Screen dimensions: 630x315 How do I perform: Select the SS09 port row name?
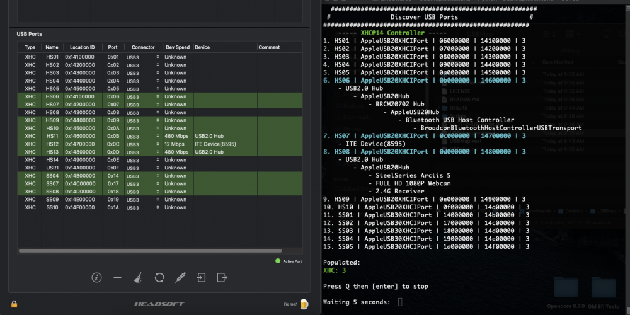click(x=52, y=200)
